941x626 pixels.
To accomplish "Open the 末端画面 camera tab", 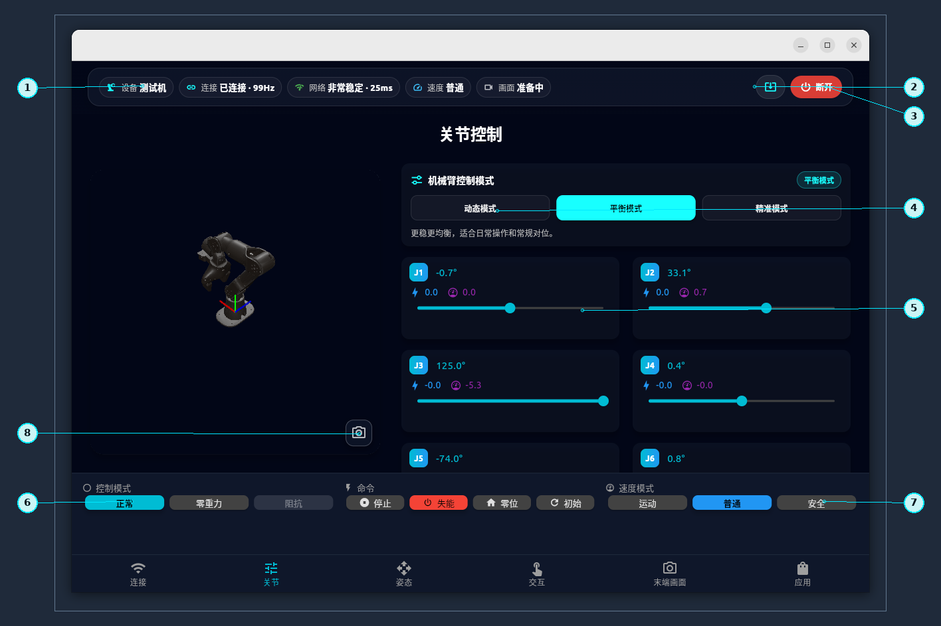I will (x=670, y=574).
